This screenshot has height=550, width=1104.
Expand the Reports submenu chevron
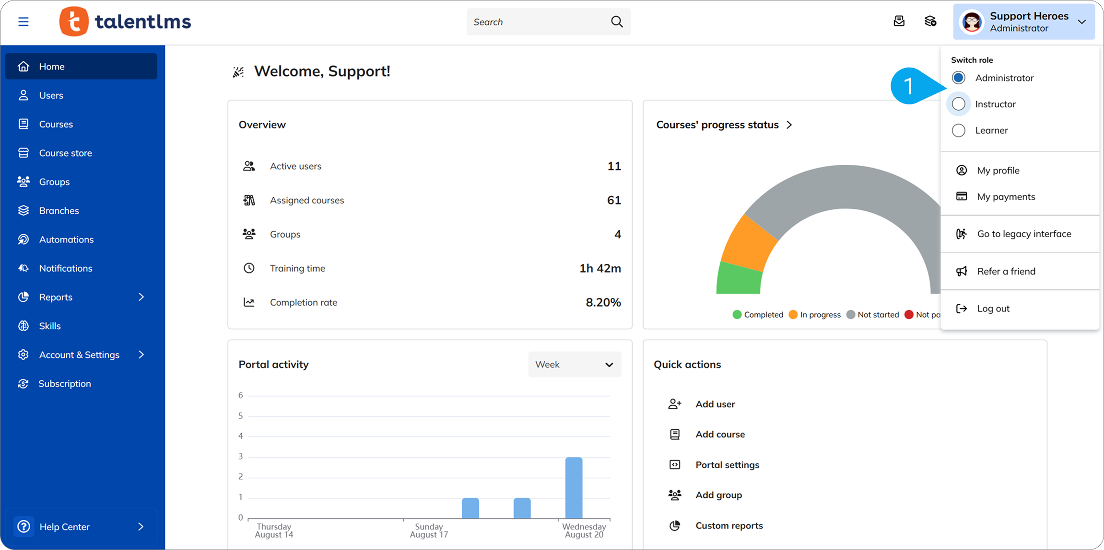point(141,297)
